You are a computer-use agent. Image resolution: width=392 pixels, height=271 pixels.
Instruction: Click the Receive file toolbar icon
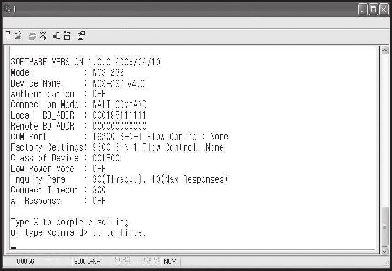(68, 36)
